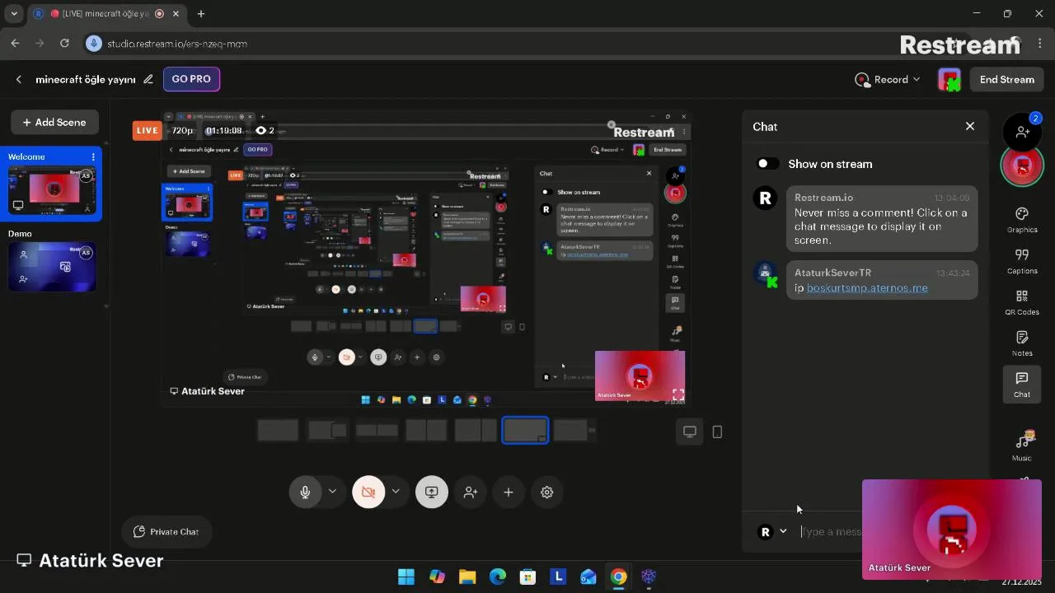Image resolution: width=1055 pixels, height=593 pixels.
Task: Click the browser address bar URL
Action: point(177,43)
